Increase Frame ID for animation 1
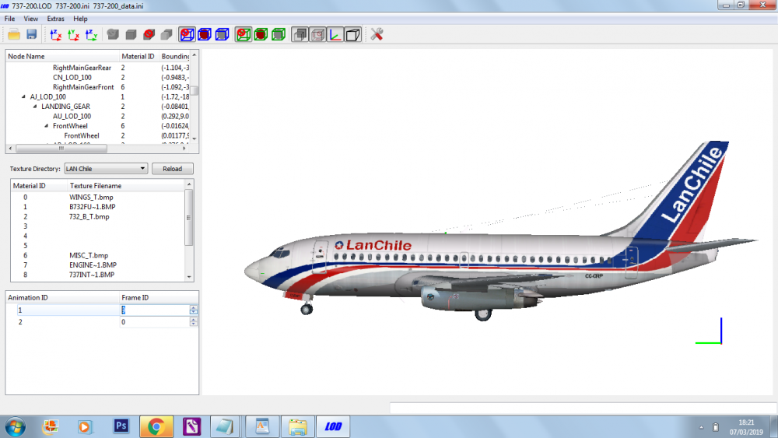 (x=194, y=307)
